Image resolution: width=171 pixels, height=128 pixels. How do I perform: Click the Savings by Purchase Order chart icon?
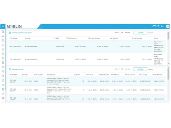pos(10,33)
